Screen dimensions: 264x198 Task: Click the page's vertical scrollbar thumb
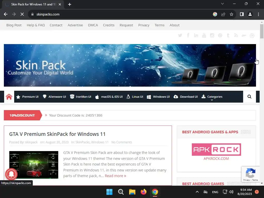tap(262, 31)
